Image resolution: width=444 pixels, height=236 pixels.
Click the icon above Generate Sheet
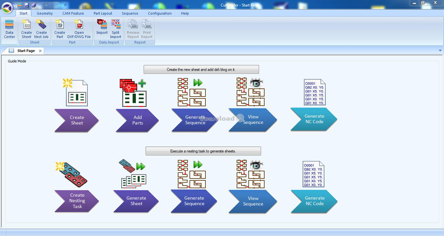click(x=133, y=174)
